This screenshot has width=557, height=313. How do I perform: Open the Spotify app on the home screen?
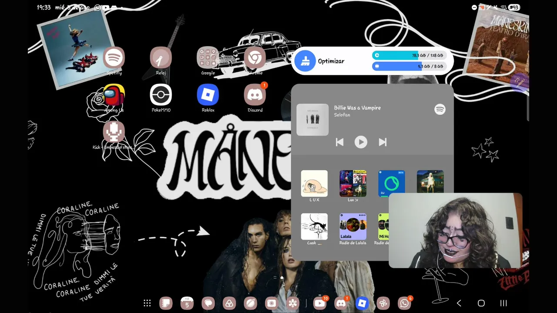(x=114, y=58)
